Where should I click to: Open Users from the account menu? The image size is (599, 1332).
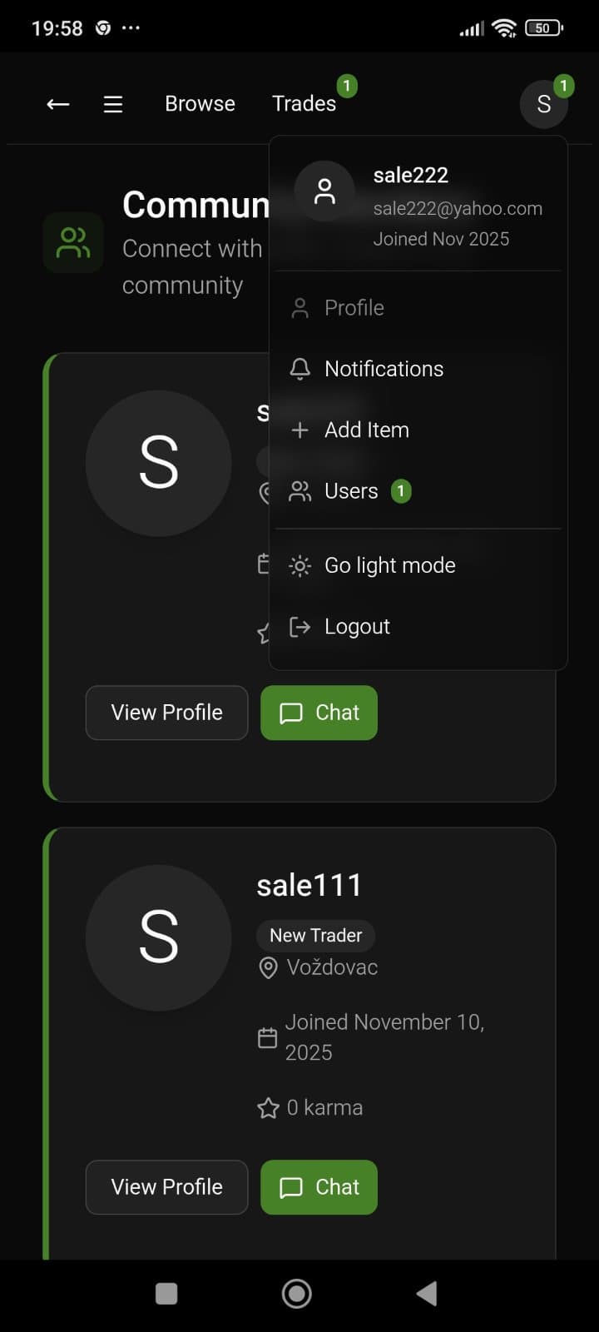351,491
